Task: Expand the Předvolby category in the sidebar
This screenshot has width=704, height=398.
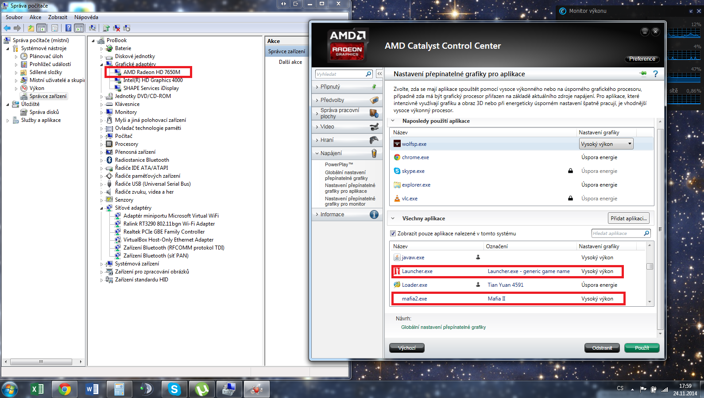Action: 317,100
